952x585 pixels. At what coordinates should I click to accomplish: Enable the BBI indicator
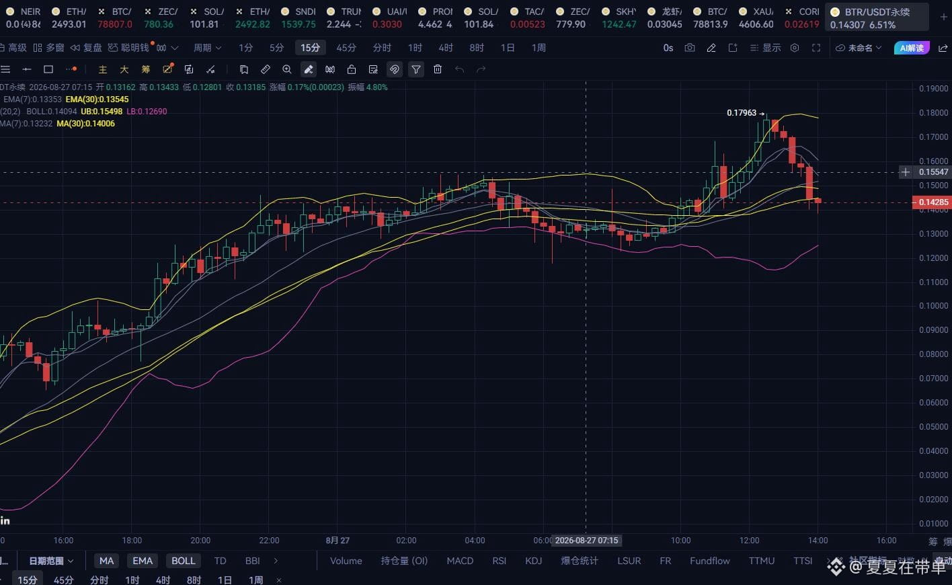pyautogui.click(x=252, y=561)
